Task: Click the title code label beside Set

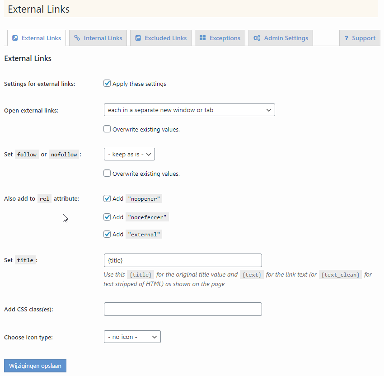Action: coord(25,260)
